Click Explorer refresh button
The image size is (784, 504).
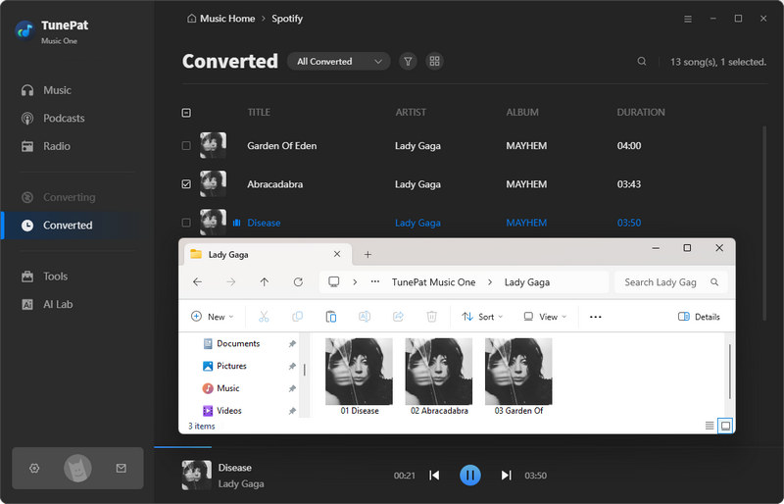point(298,282)
